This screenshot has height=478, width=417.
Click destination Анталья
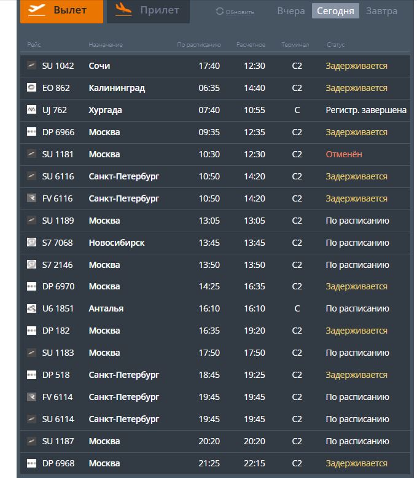[x=106, y=308]
